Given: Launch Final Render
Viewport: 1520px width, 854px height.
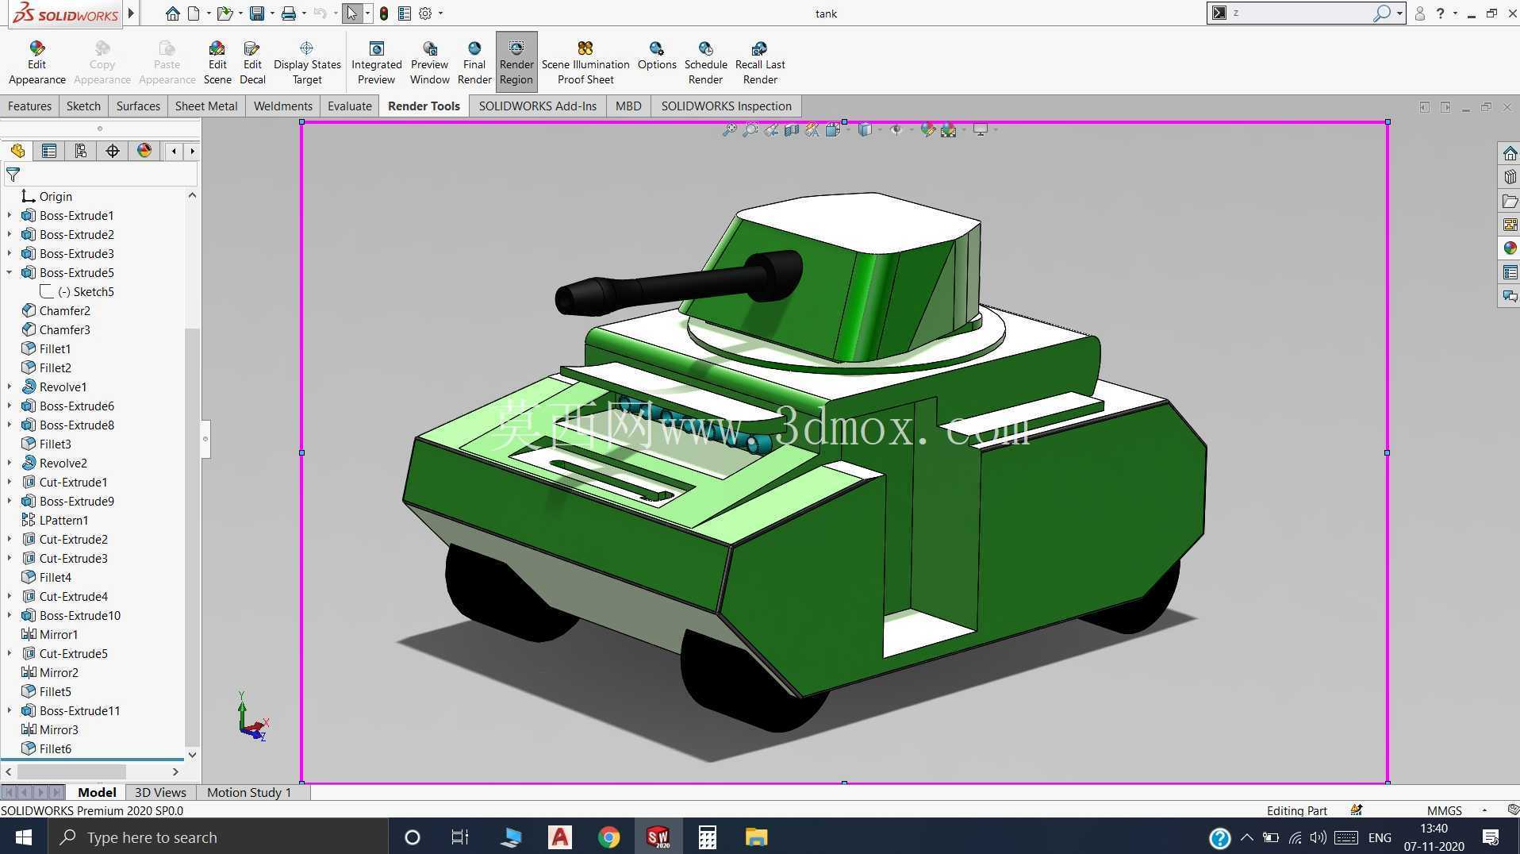Looking at the screenshot, I should click(x=474, y=62).
